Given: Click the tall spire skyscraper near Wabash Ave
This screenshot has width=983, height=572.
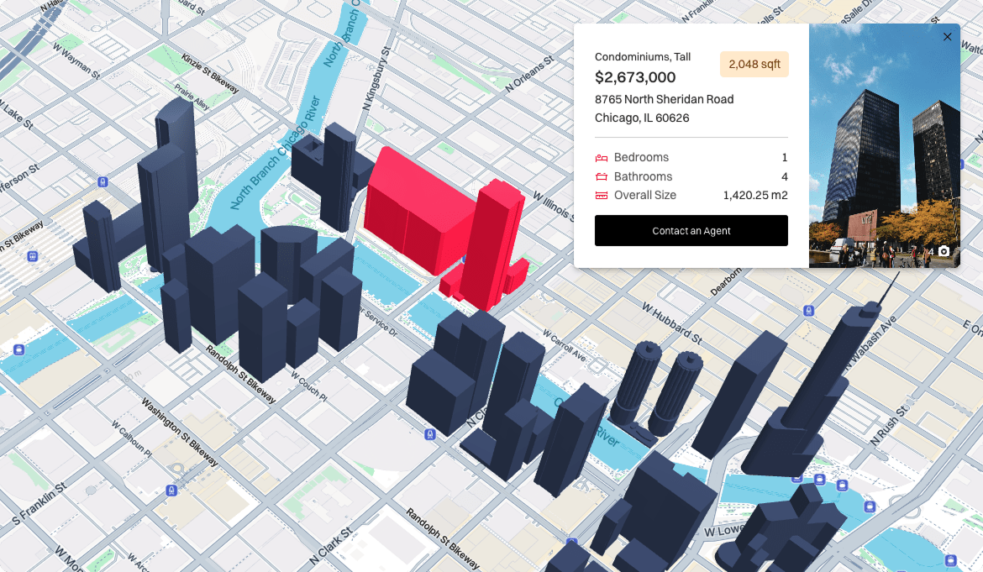Looking at the screenshot, I should (821, 388).
